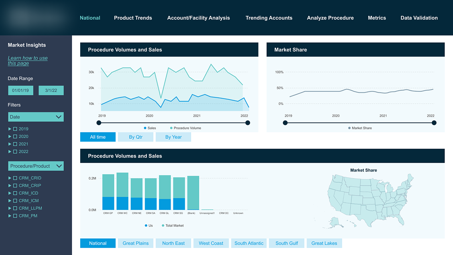
Task: Click right handle of Procedure Volumes range slider
Action: [x=248, y=123]
